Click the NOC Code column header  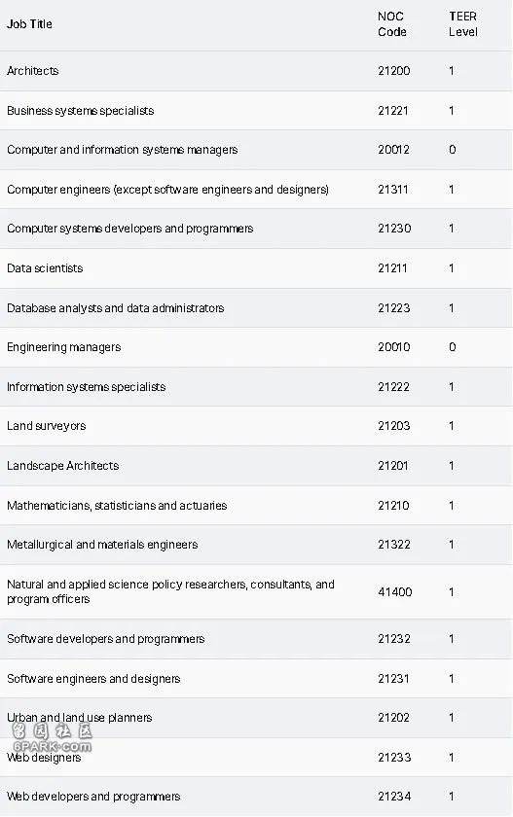click(x=392, y=24)
